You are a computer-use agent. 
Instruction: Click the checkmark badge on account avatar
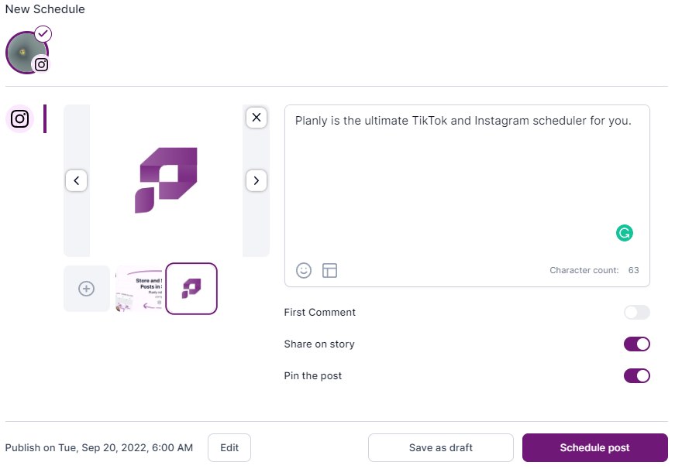(x=43, y=33)
